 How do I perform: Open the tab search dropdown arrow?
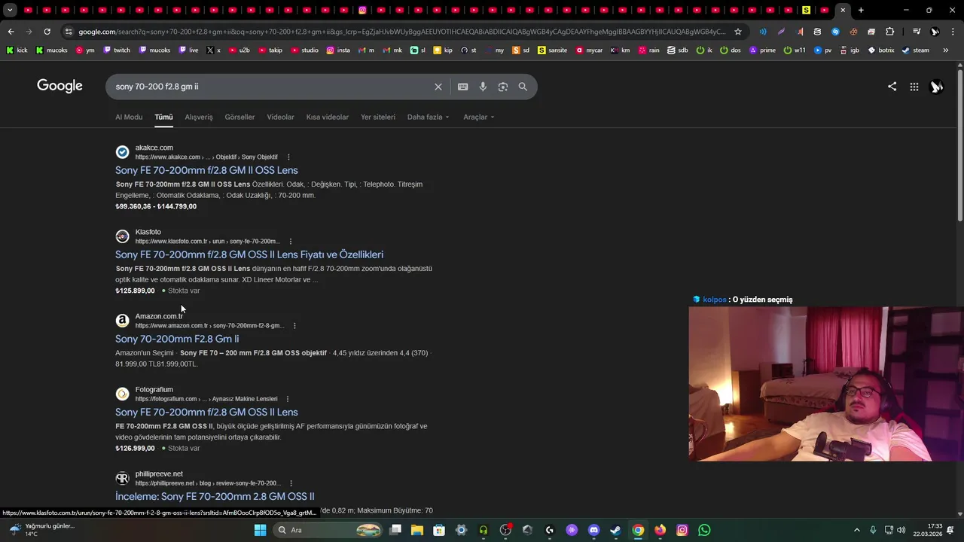[x=10, y=10]
